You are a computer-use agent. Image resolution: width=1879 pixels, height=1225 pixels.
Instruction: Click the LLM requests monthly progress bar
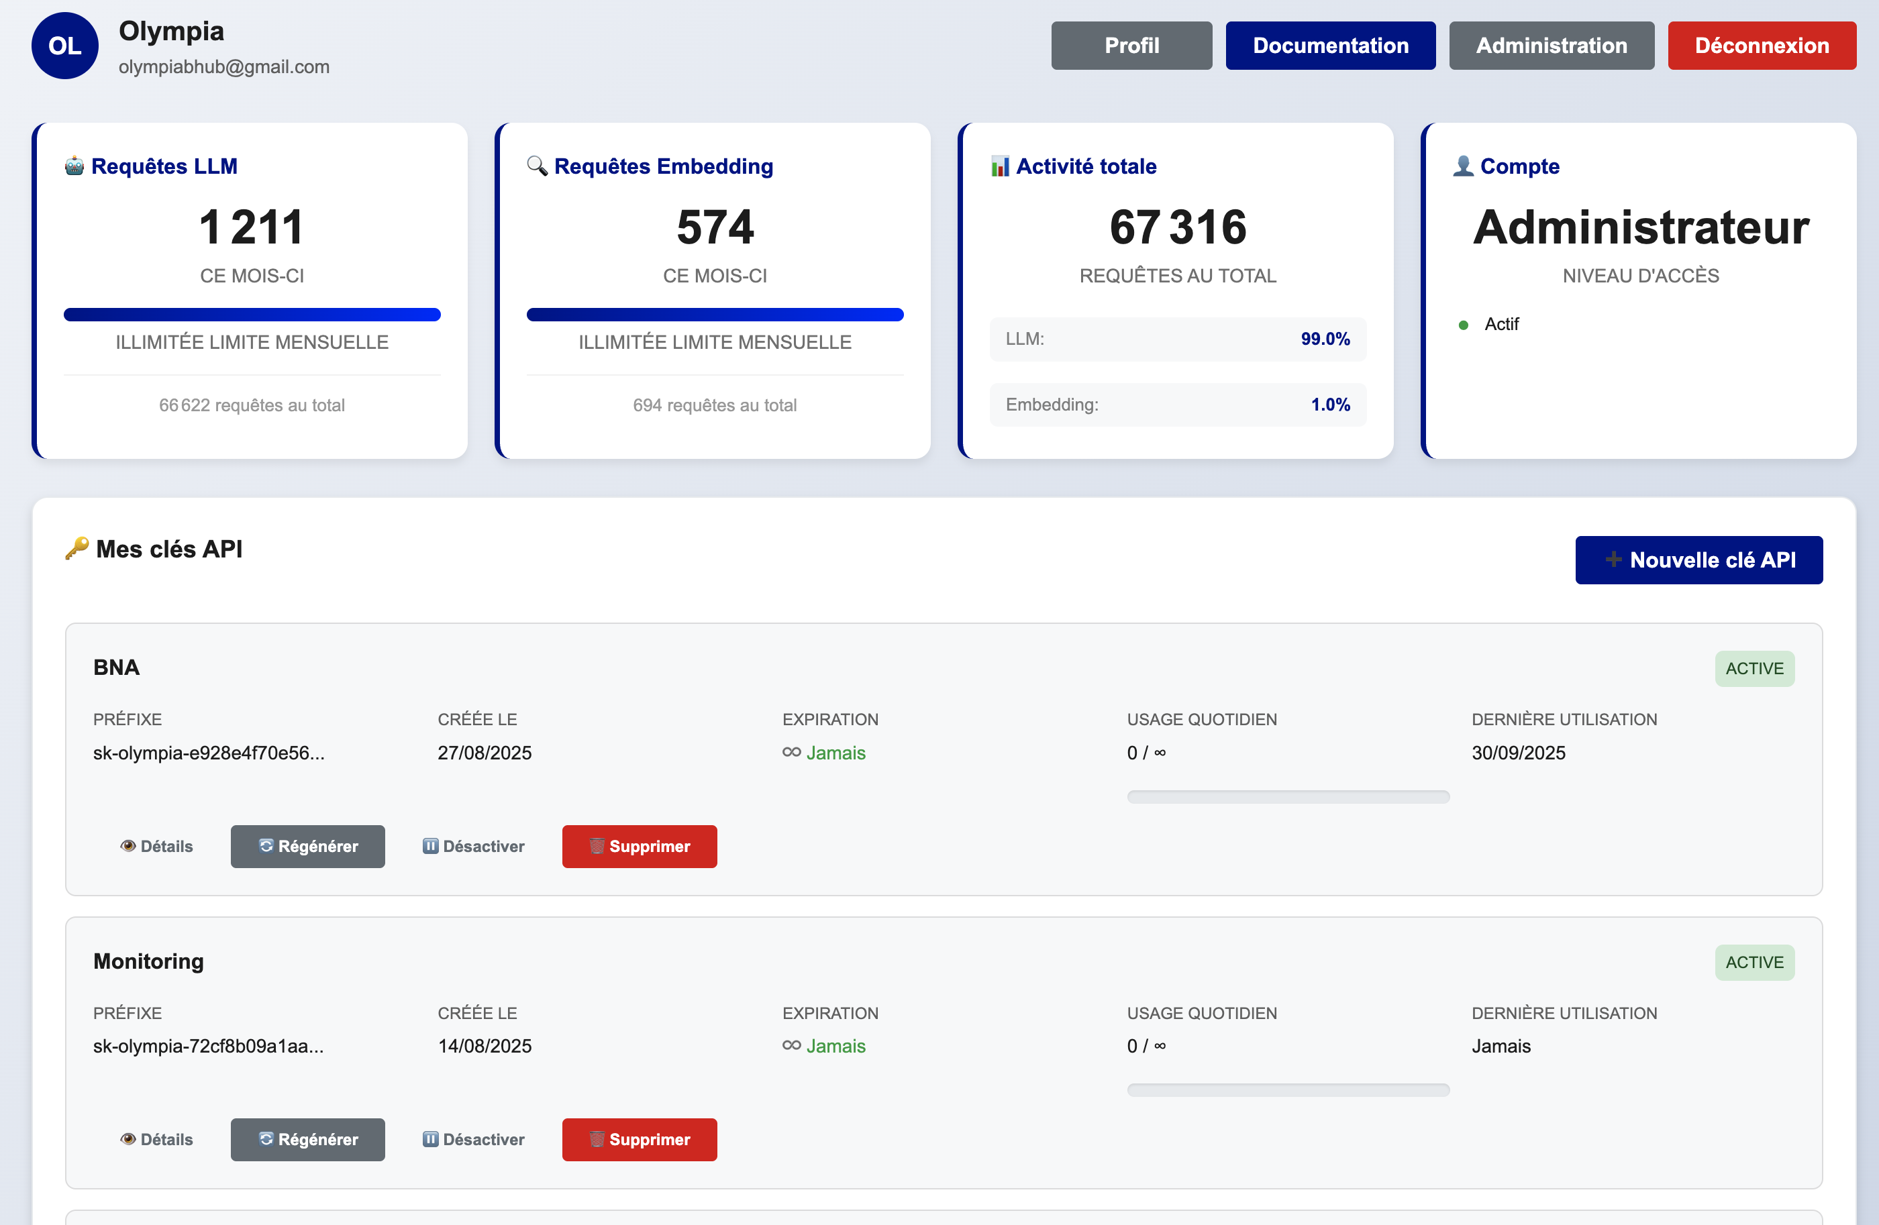pyautogui.click(x=252, y=315)
